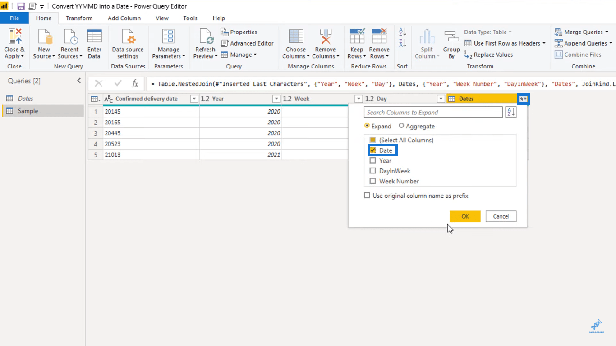616x346 pixels.
Task: Open the Merge Queries dropdown
Action: pyautogui.click(x=581, y=32)
